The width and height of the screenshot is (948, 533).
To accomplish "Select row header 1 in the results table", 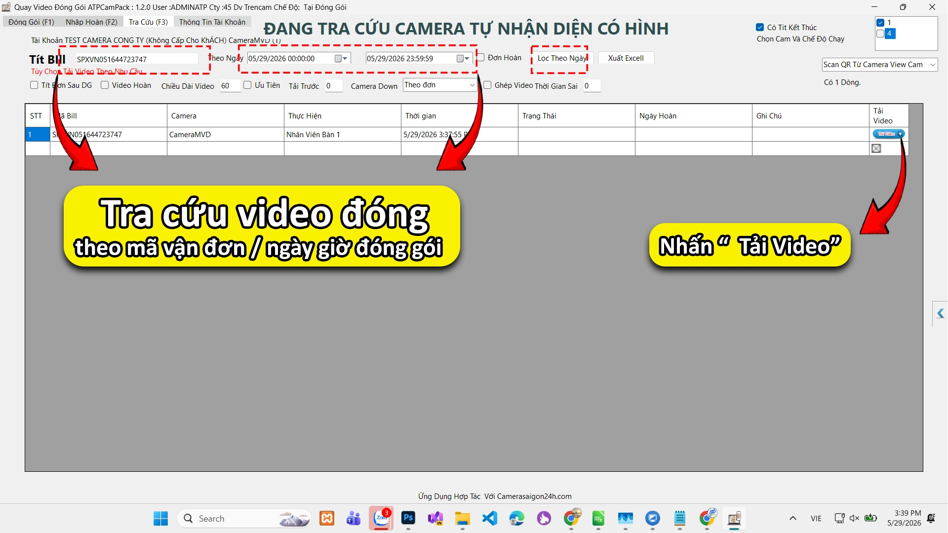I will coord(38,134).
